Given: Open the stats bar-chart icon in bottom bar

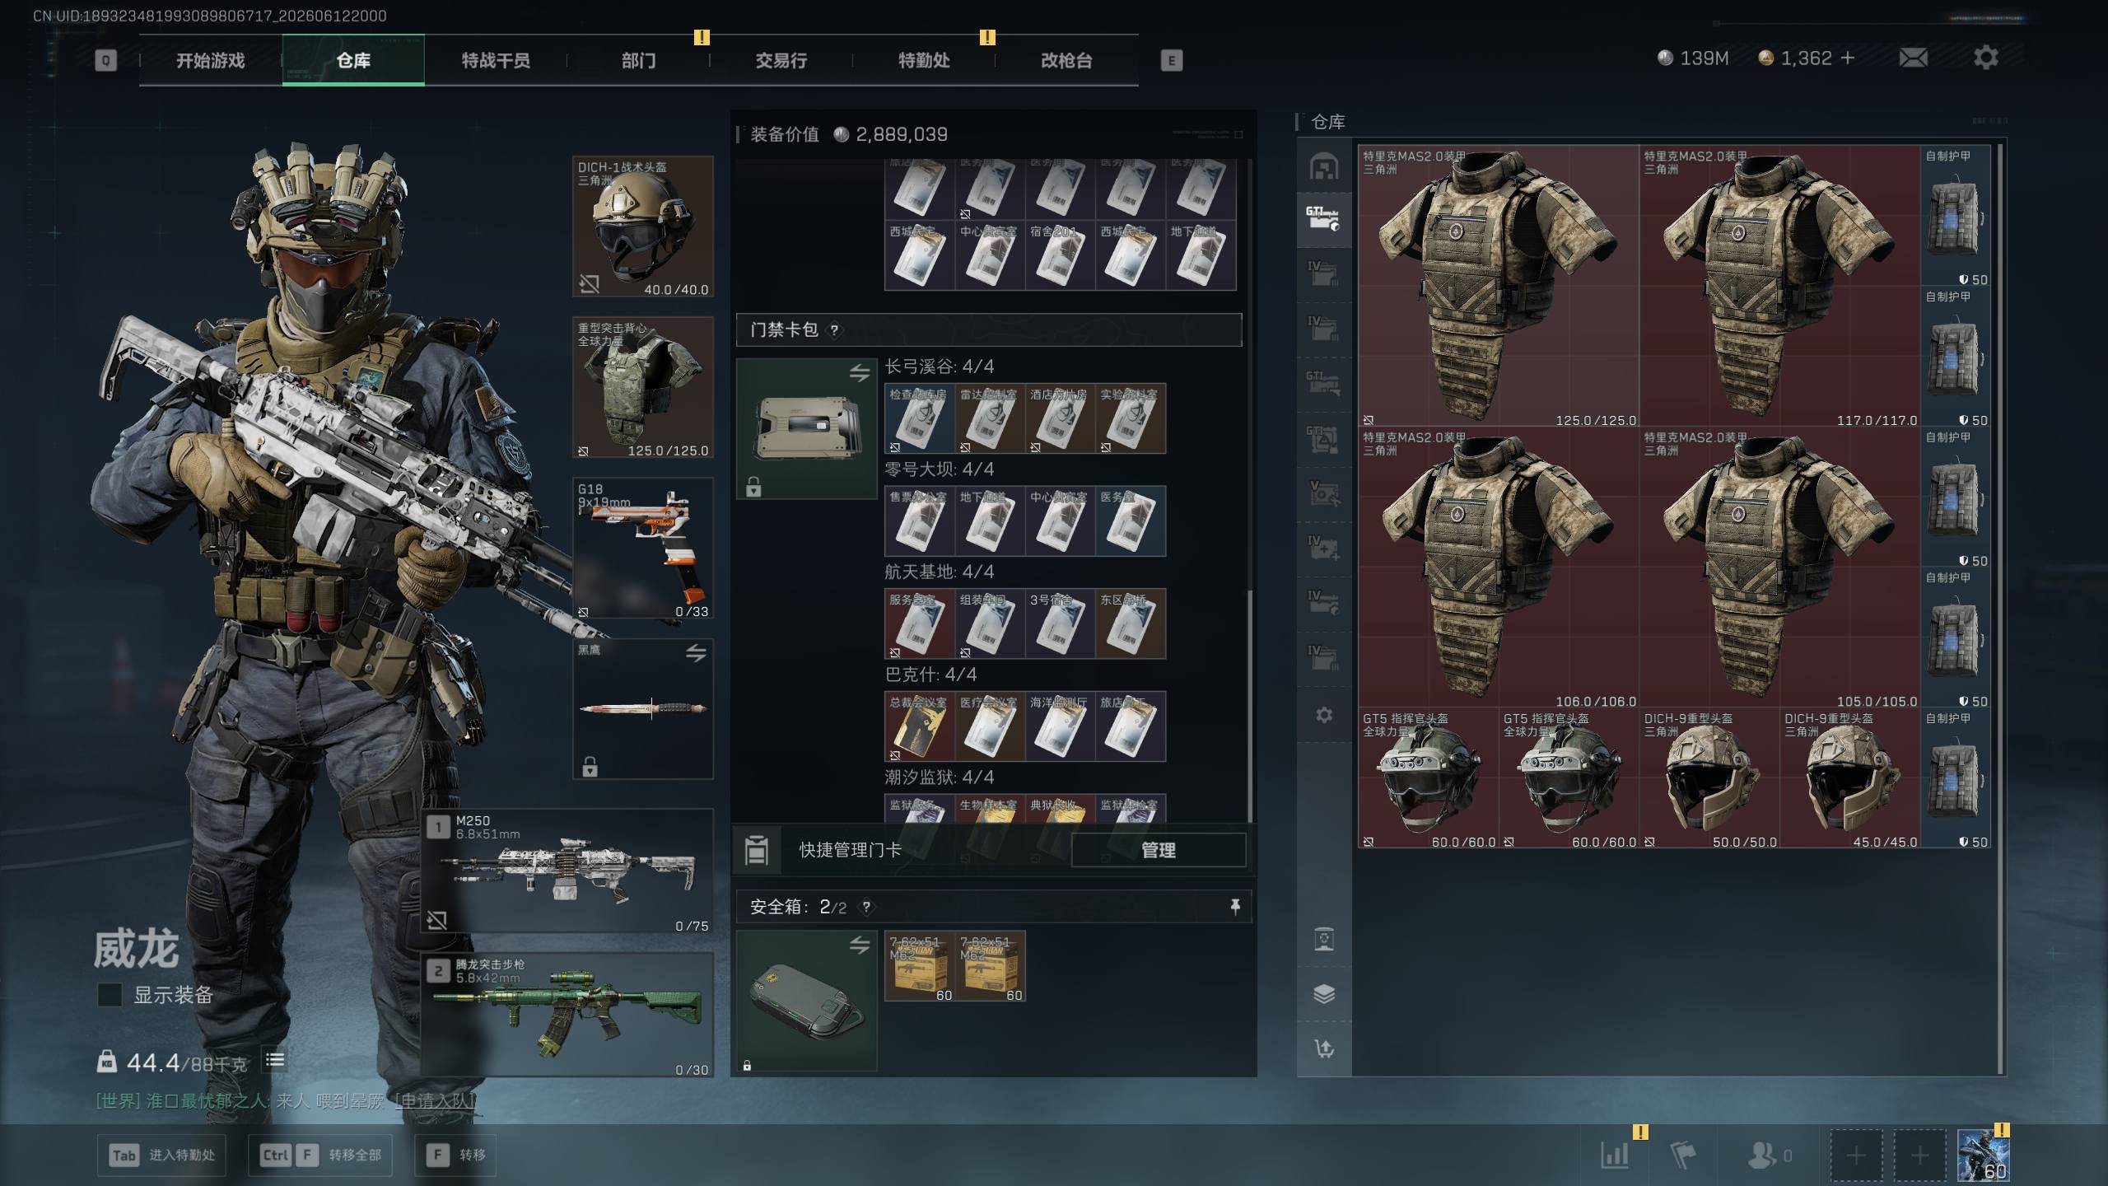Looking at the screenshot, I should [x=1615, y=1156].
